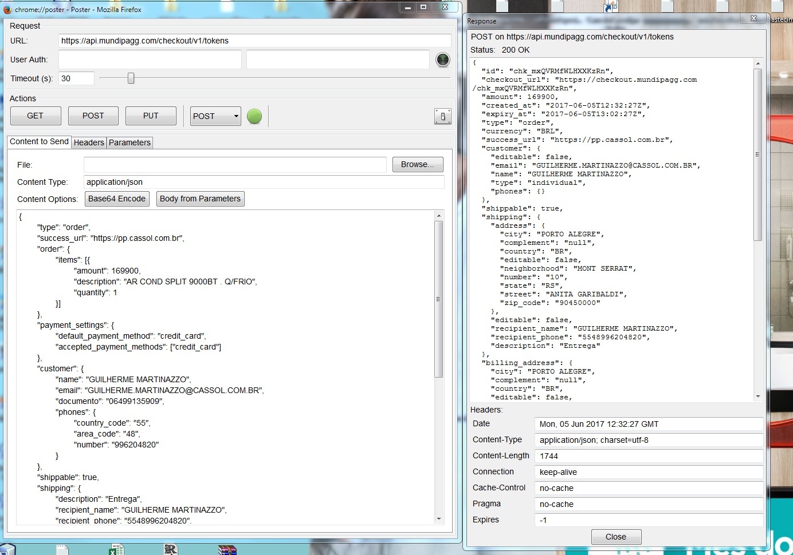
Task: Click the dark round auth icon beside User Auth
Action: pyautogui.click(x=443, y=60)
